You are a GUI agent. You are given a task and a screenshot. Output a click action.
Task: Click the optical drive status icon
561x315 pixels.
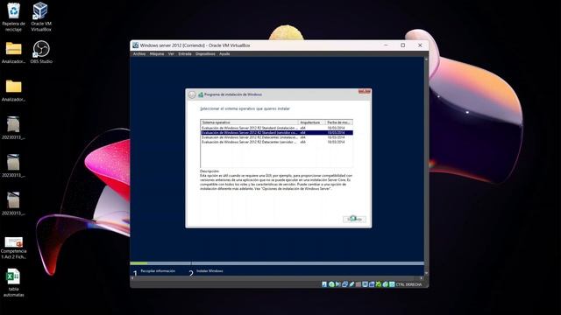[331, 284]
